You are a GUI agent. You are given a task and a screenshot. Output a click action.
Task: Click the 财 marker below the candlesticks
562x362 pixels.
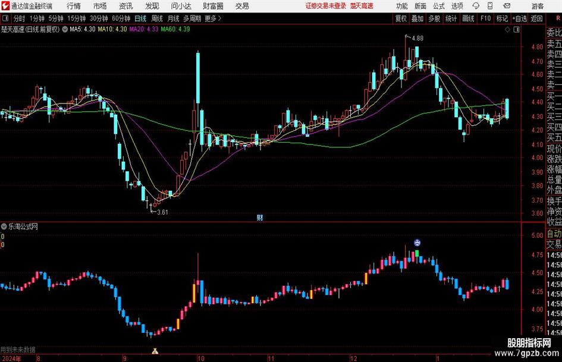[260, 217]
